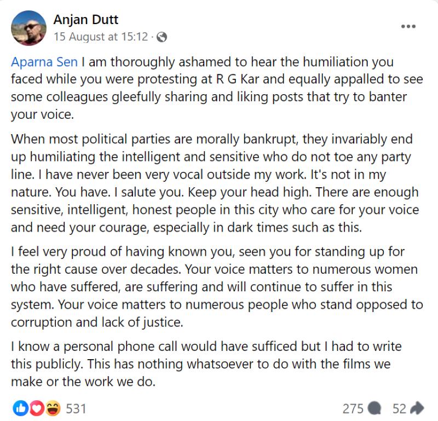The width and height of the screenshot is (438, 421).
Task: Click the red Love heart reaction icon
Action: (x=36, y=408)
